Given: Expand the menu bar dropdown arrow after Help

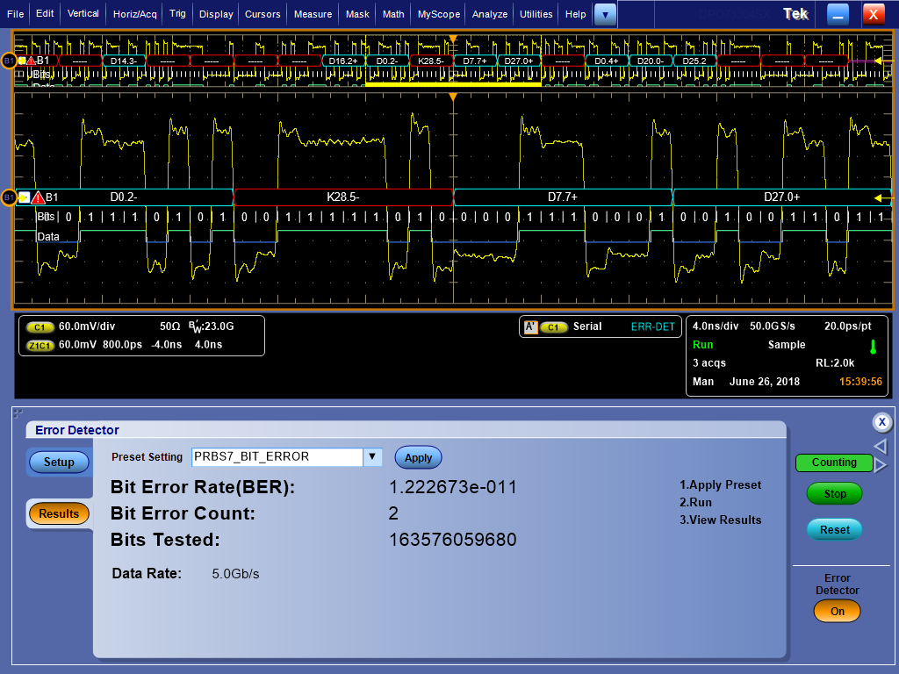Looking at the screenshot, I should coord(605,14).
